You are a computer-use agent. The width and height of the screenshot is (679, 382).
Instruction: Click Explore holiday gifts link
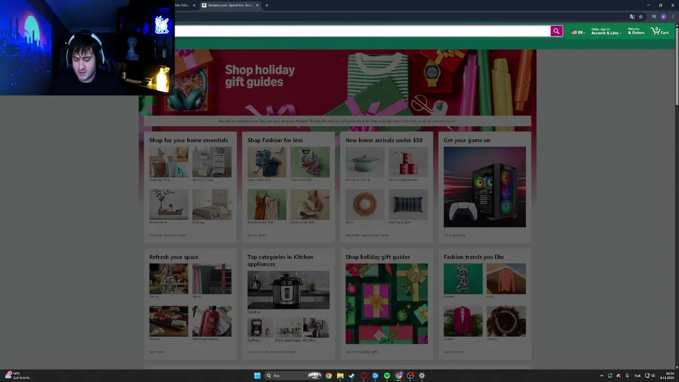point(362,352)
